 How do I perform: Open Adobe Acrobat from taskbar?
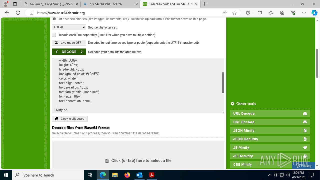151,175
